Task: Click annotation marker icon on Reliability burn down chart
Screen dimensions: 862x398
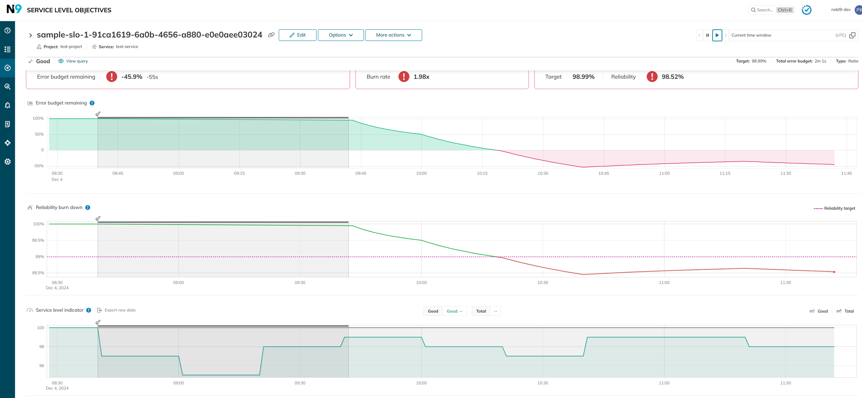Action: [98, 218]
